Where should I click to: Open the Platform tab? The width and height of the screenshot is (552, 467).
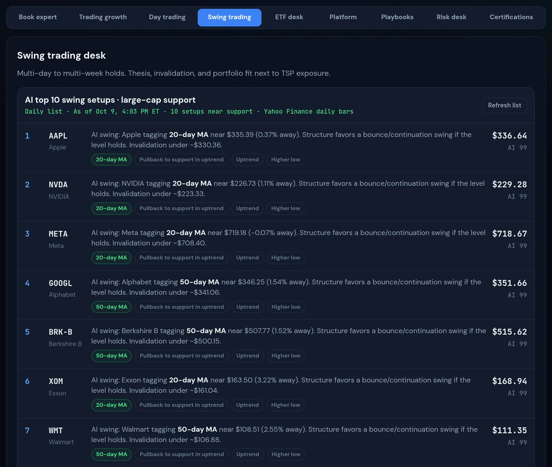pos(343,17)
